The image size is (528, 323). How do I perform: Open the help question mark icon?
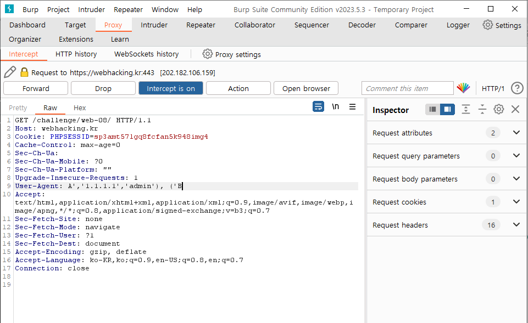[517, 88]
